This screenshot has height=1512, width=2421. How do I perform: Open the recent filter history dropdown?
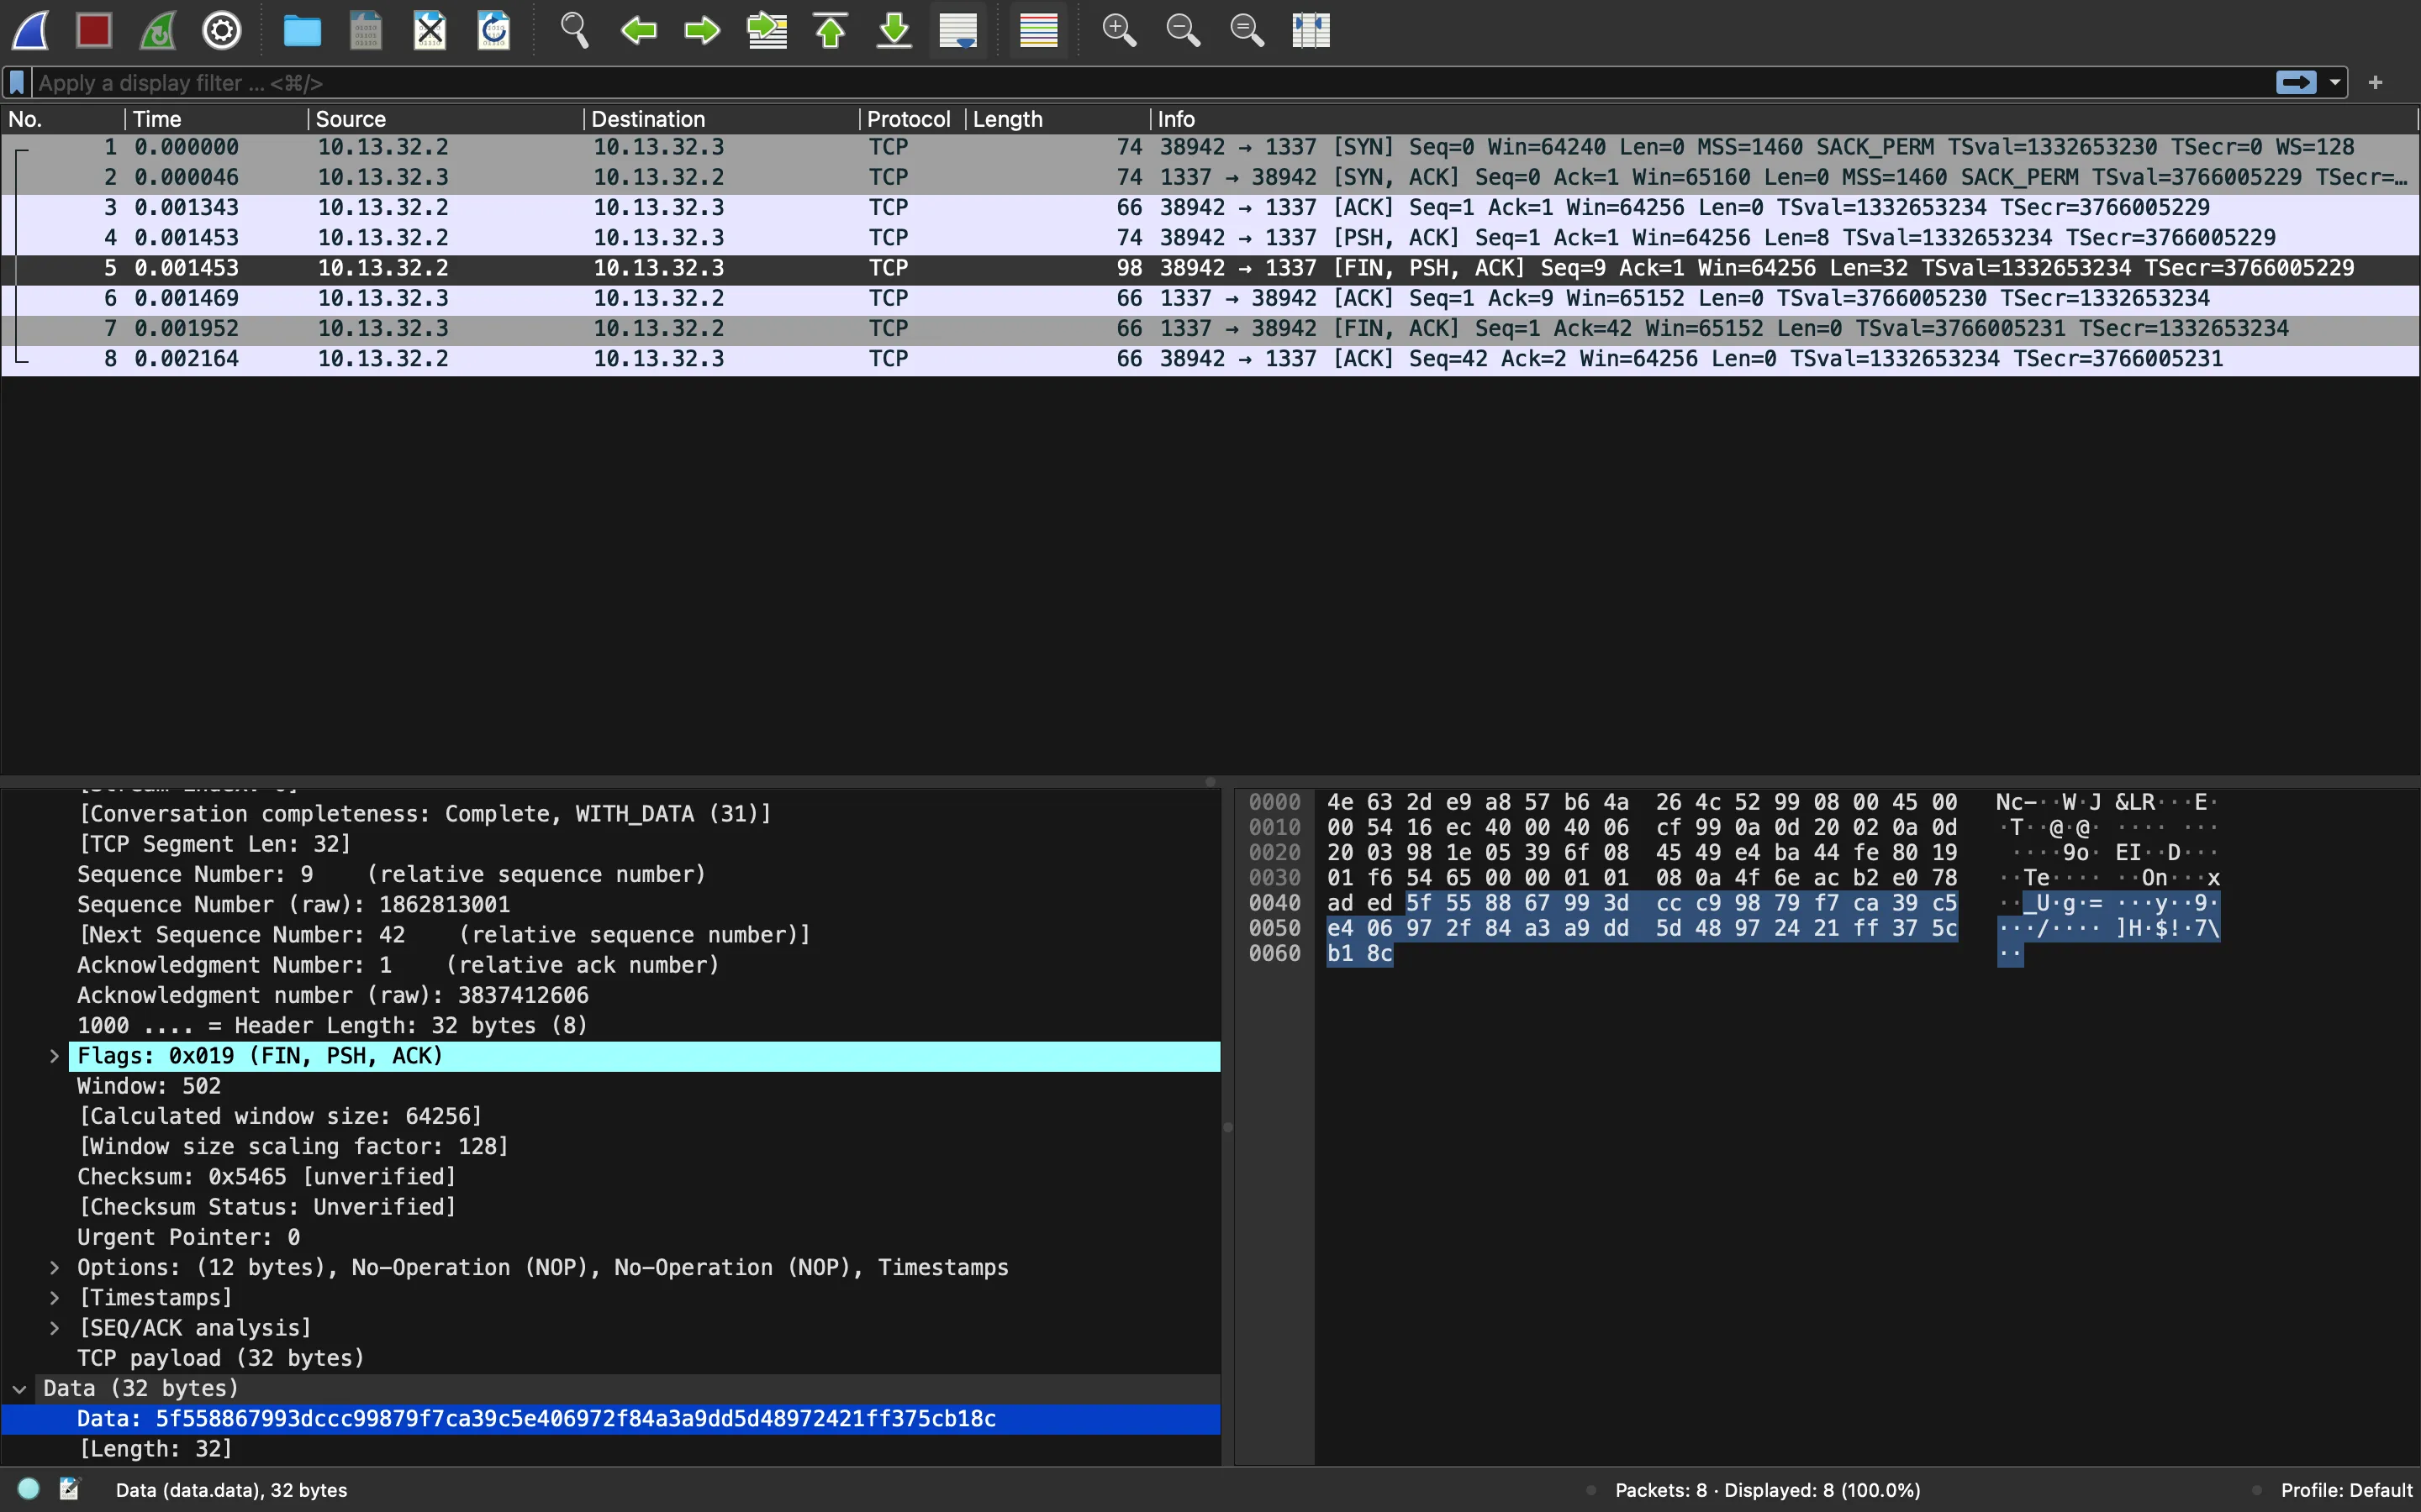click(2335, 83)
